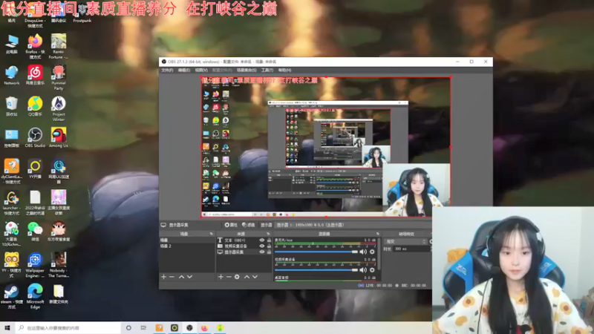Open Among Us desktop shortcut
The width and height of the screenshot is (594, 334).
point(59,138)
